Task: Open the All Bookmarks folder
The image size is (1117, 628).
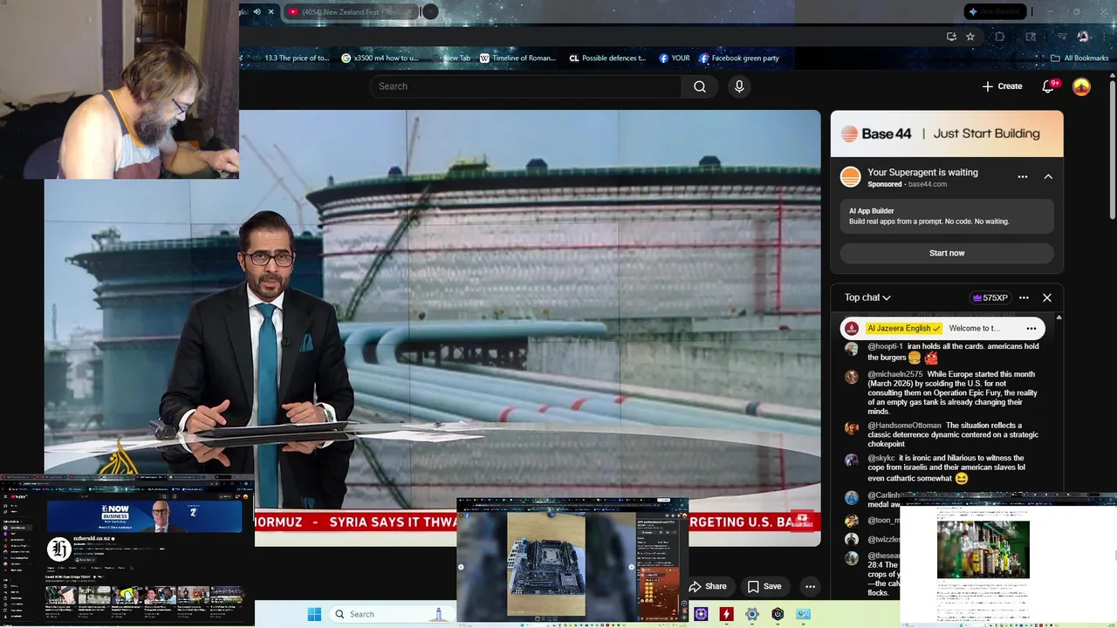Action: (1079, 58)
